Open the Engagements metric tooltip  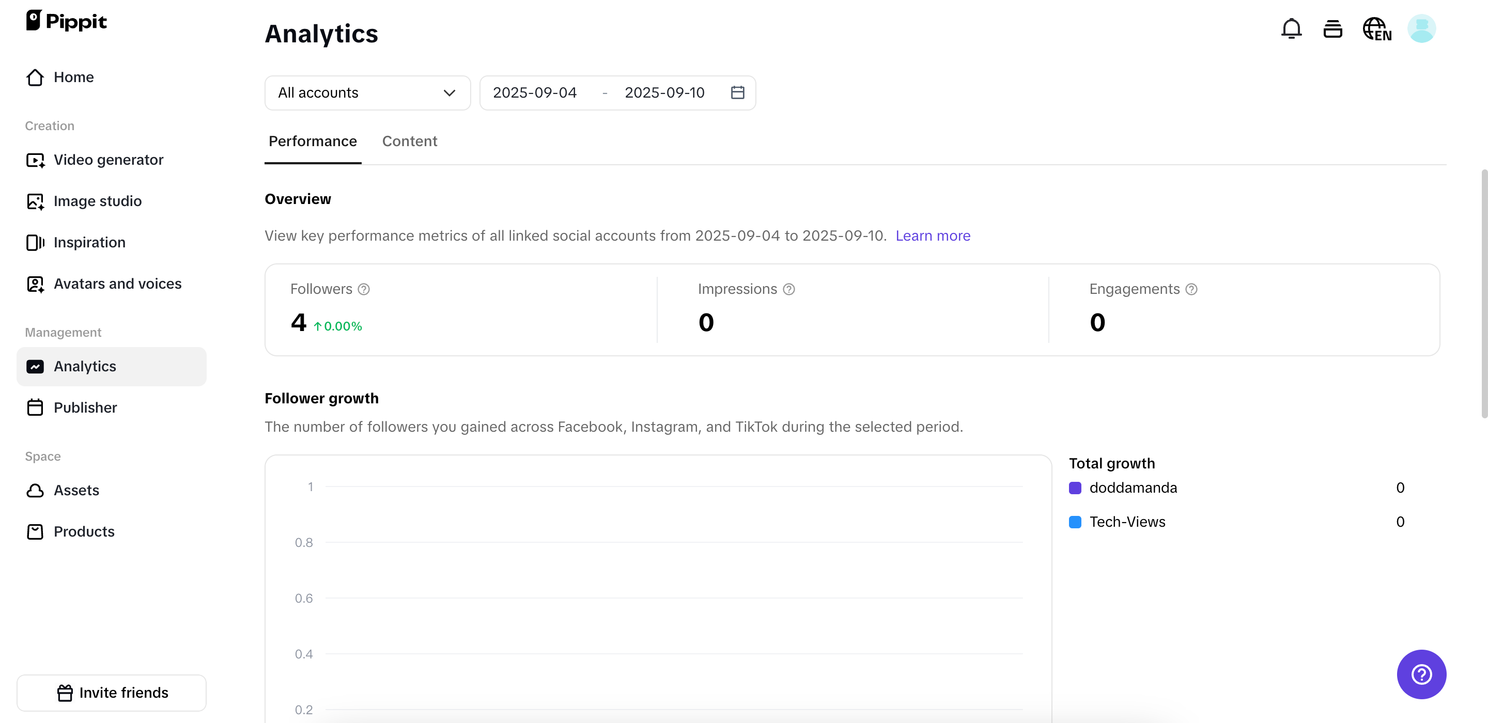[1191, 289]
